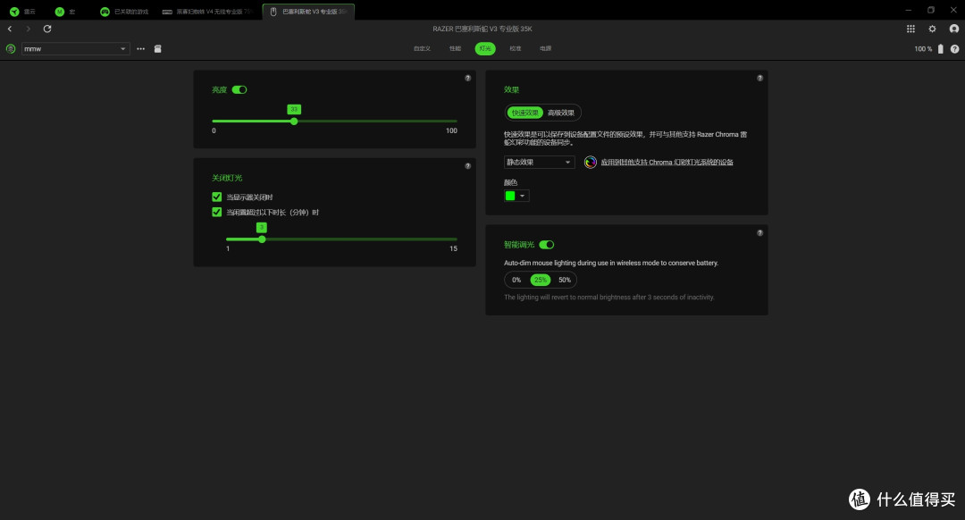
Task: Click the green 颜色 color swatch
Action: (510, 197)
